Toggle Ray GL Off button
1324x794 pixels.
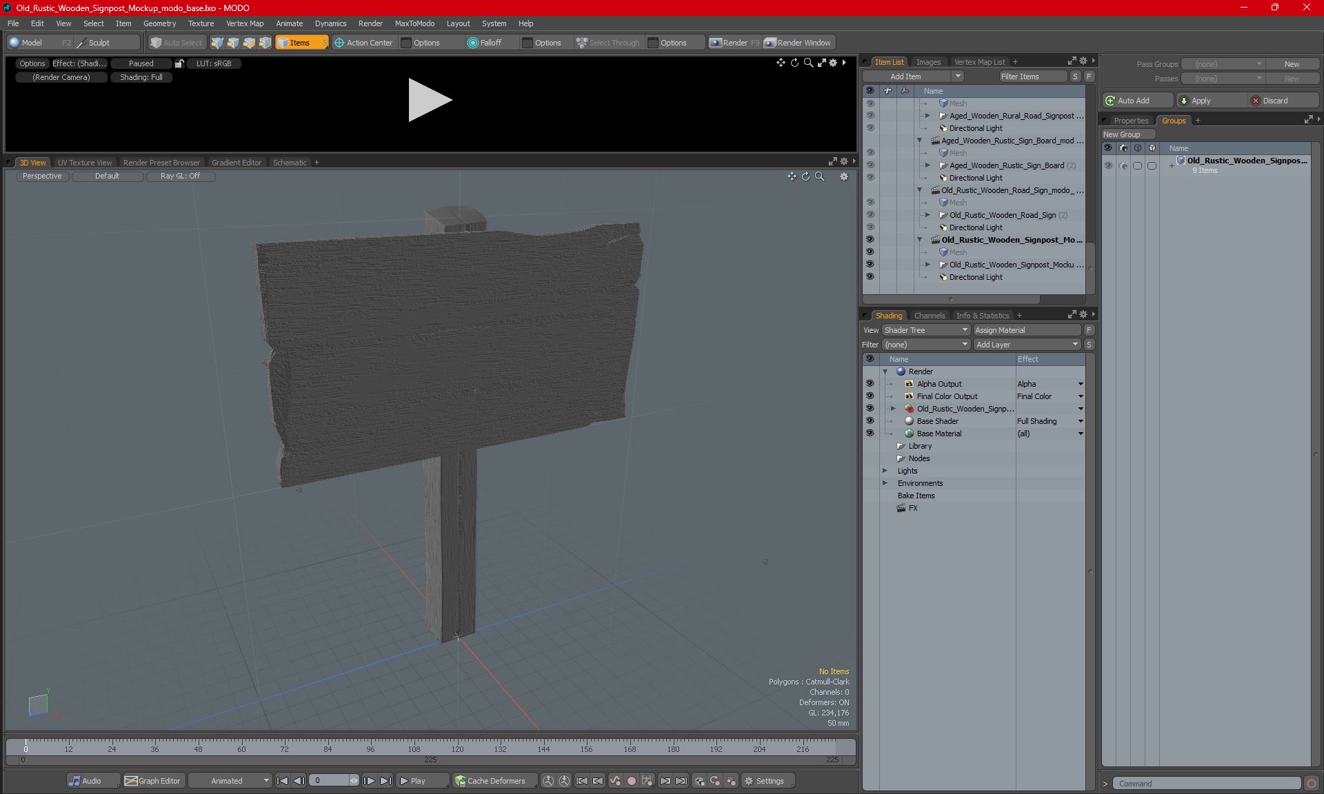[x=181, y=176]
